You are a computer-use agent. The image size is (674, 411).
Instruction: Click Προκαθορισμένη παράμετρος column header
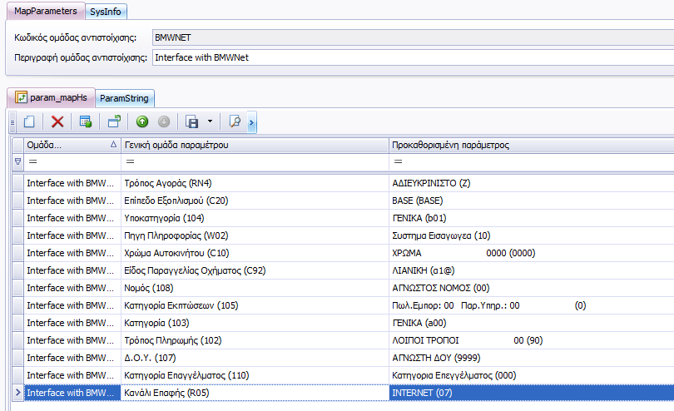531,145
